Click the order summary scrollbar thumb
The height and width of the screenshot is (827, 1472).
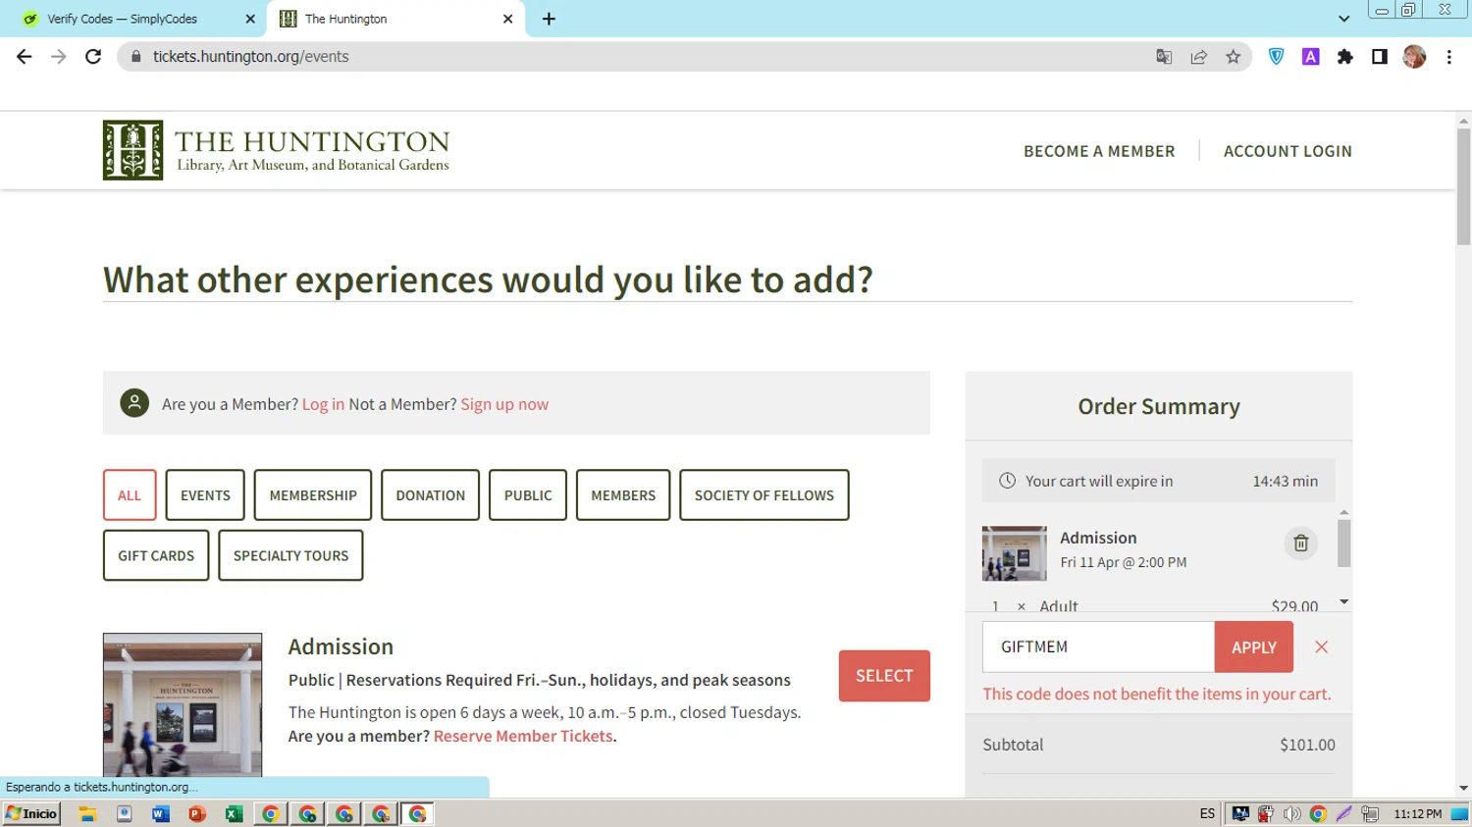[1343, 543]
